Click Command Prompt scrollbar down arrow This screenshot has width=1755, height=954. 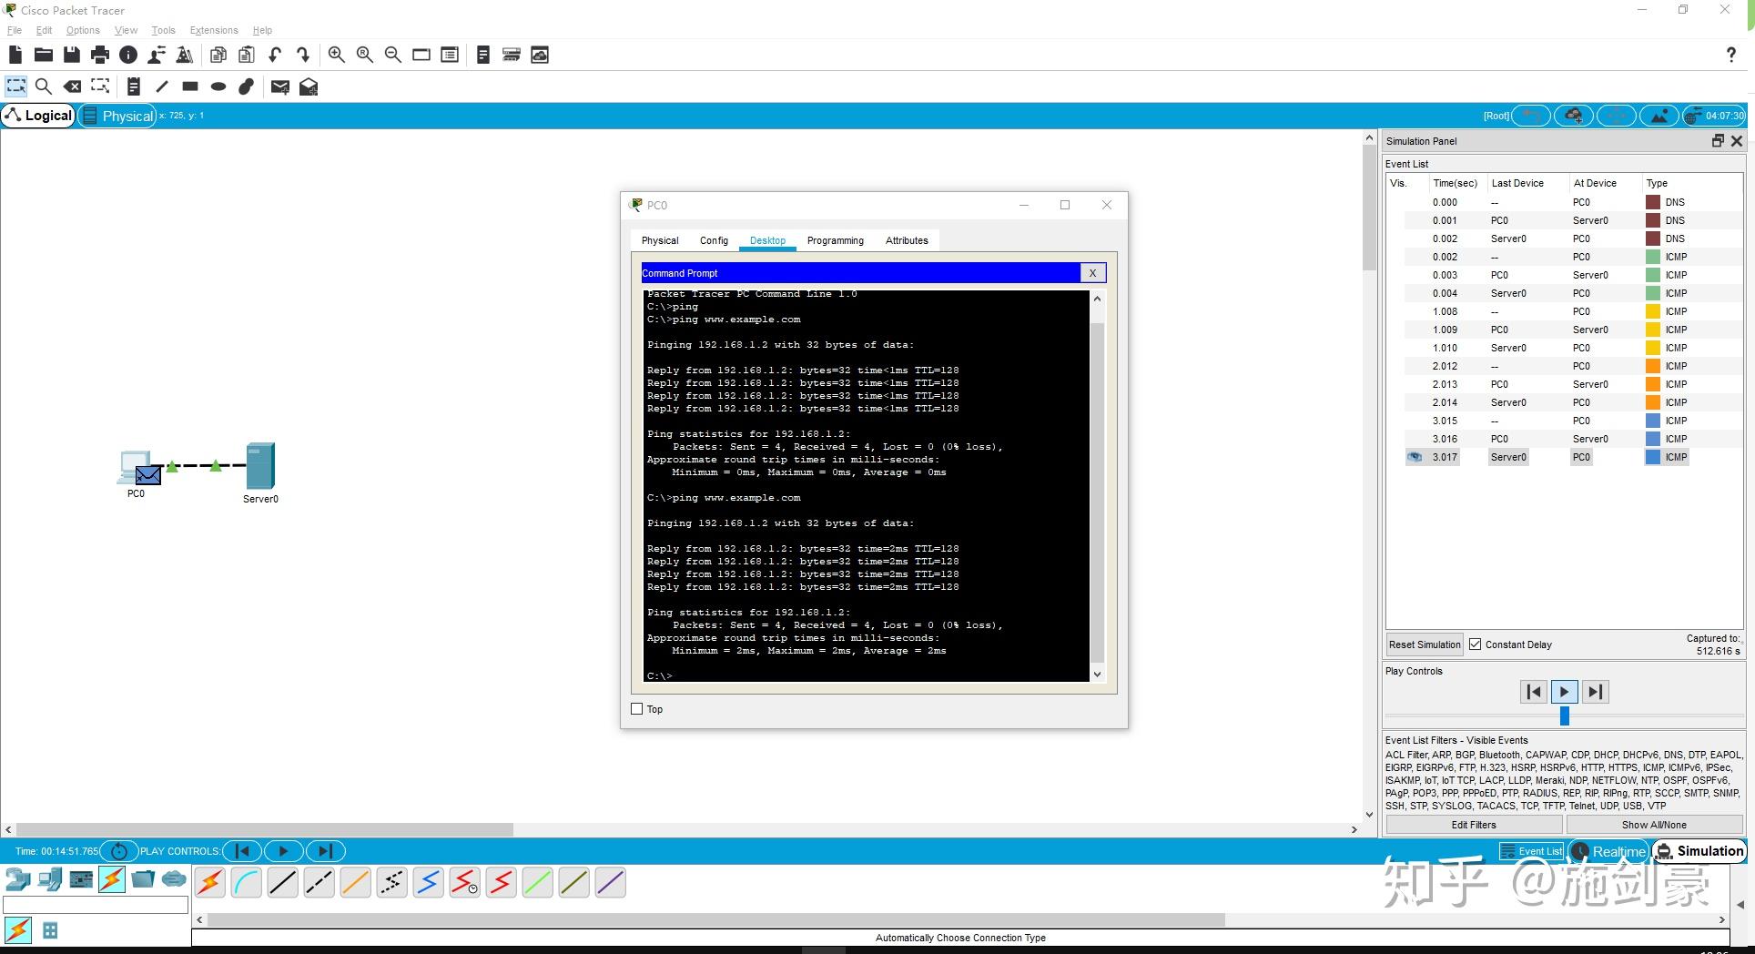tap(1097, 675)
